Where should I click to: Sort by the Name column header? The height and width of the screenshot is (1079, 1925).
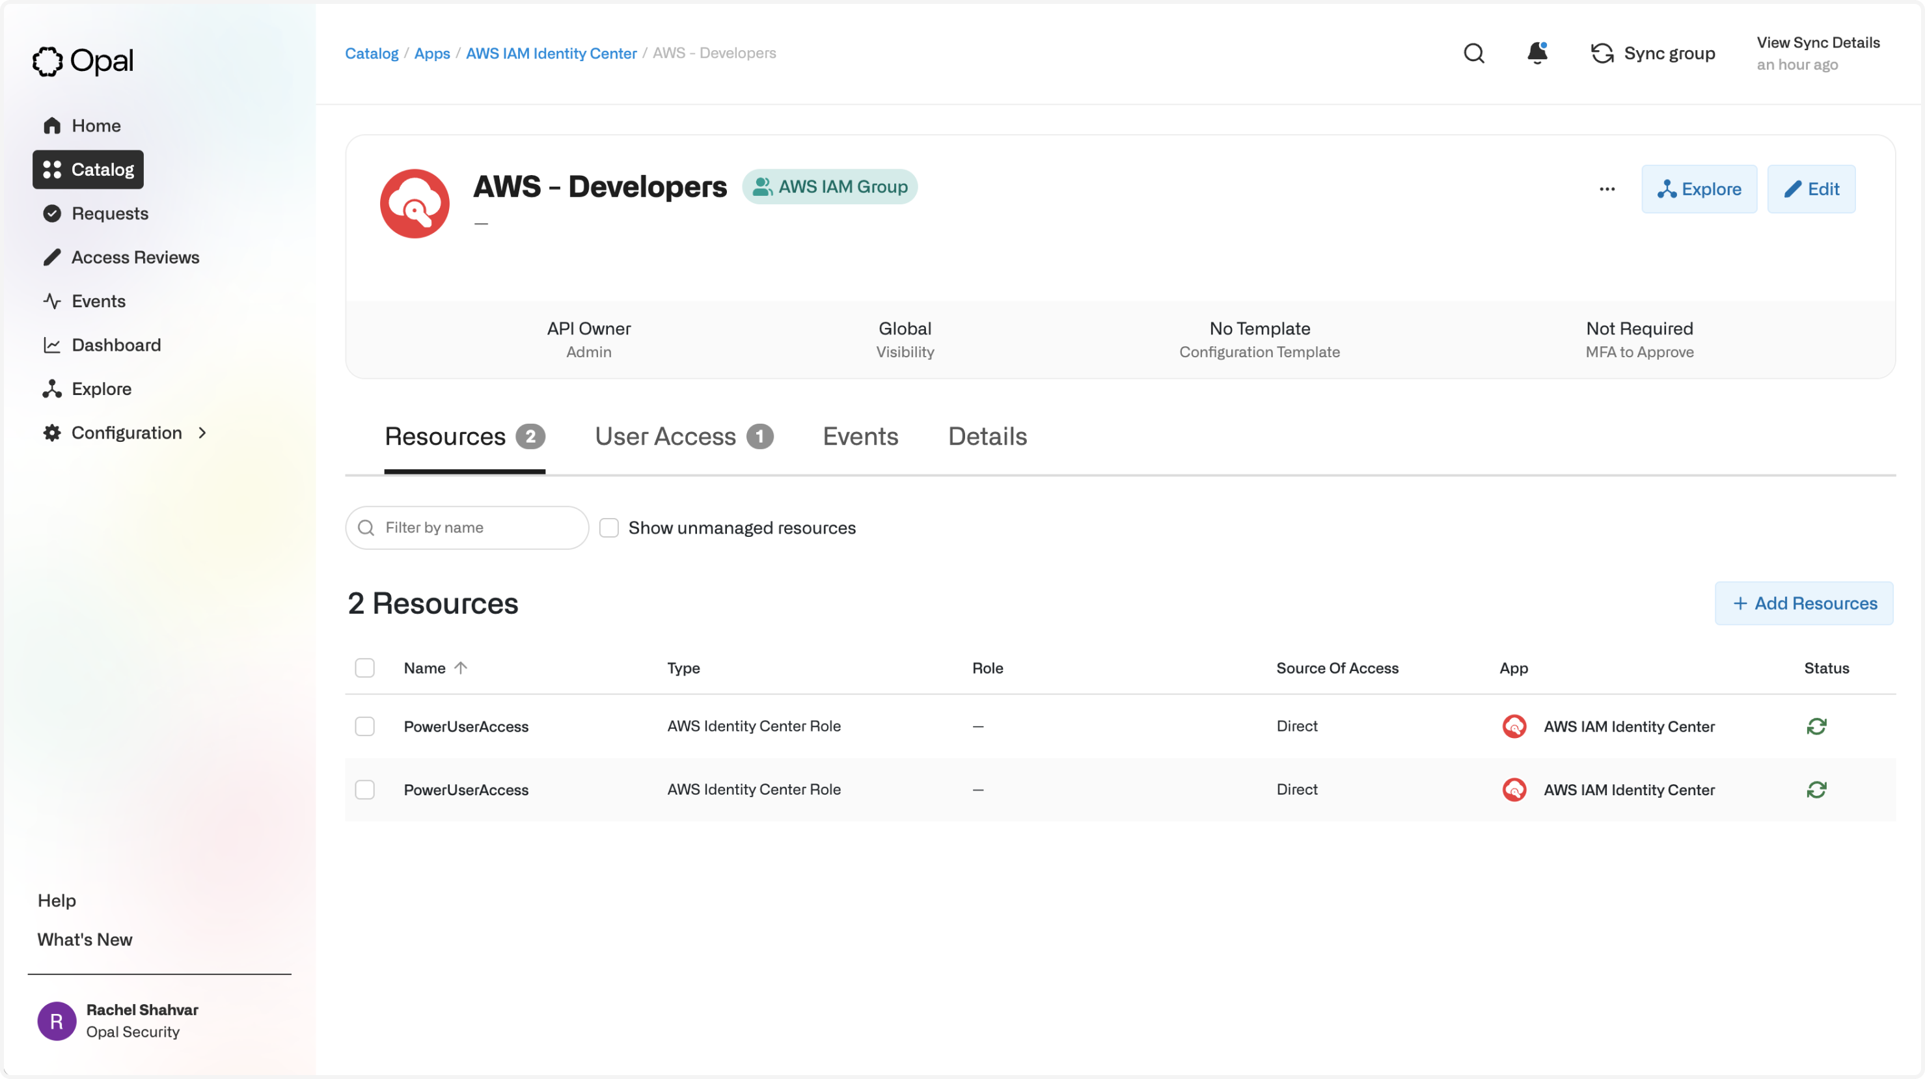point(435,668)
